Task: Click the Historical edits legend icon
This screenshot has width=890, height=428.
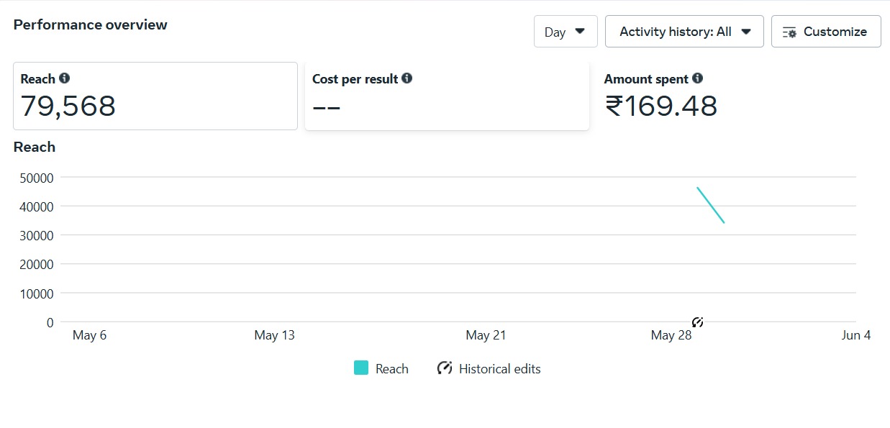Action: (x=445, y=368)
